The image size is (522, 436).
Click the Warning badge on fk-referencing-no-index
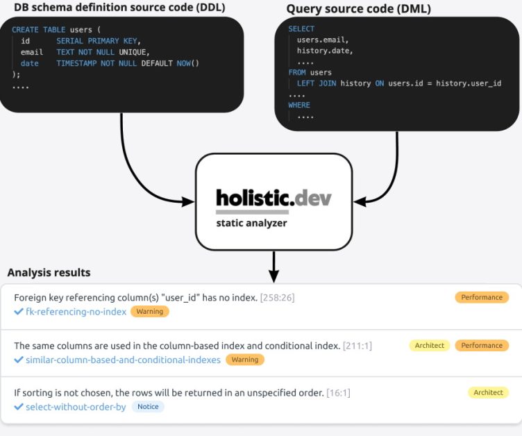149,312
